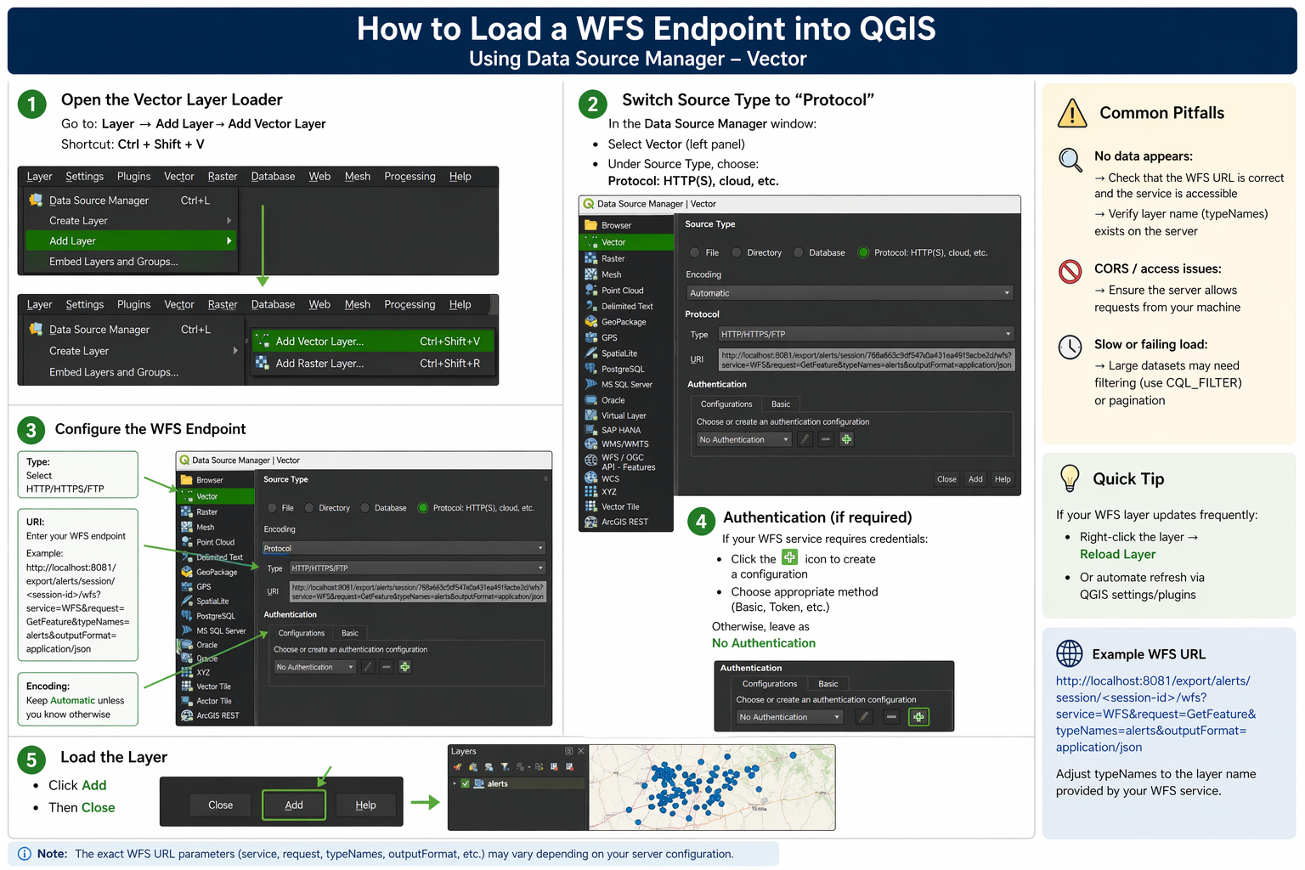Click green plus icon in Step 2 authentication

846,439
